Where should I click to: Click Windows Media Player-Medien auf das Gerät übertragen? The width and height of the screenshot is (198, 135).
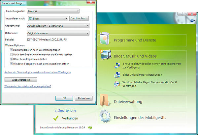(x=149, y=84)
